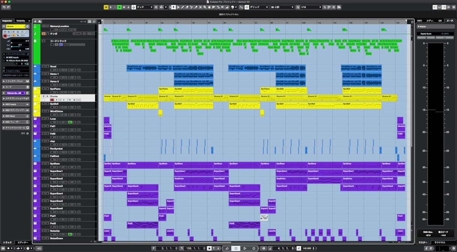Click record enable in Drums inspector
This screenshot has height=252, width=457.
point(5,35)
